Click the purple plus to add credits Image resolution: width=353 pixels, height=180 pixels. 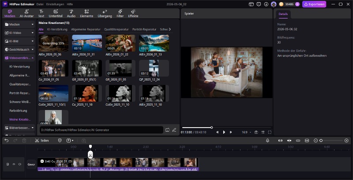coord(297,4)
